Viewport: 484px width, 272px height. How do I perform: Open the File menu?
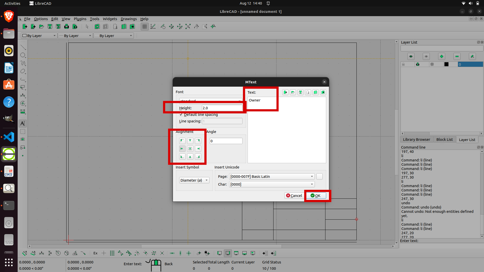pos(27,19)
